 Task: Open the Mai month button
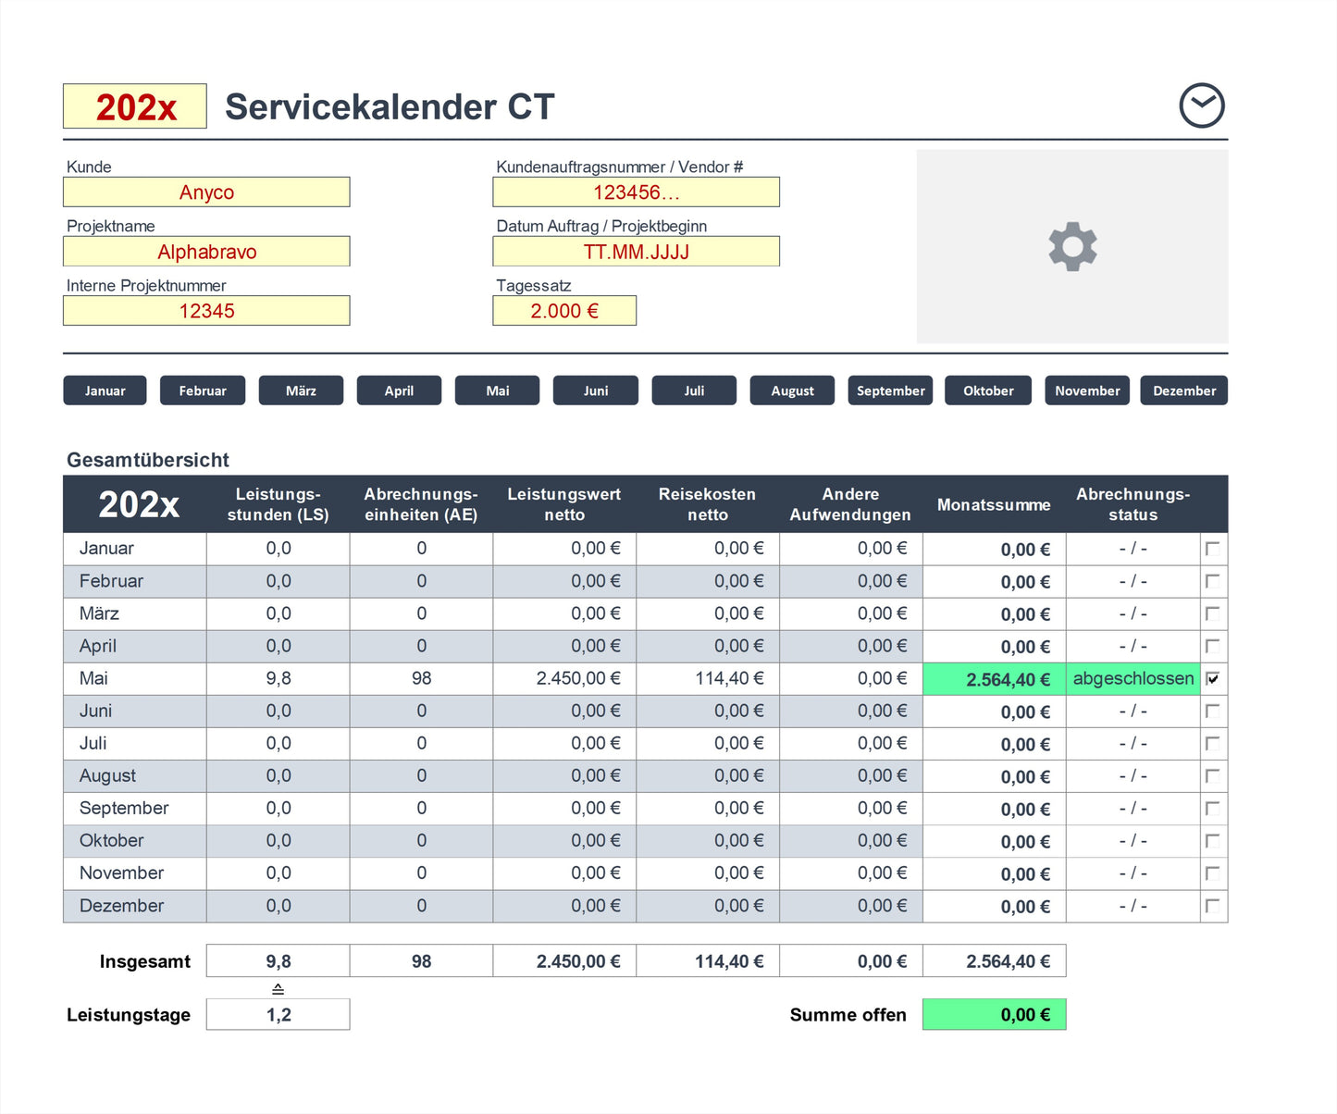pyautogui.click(x=497, y=390)
